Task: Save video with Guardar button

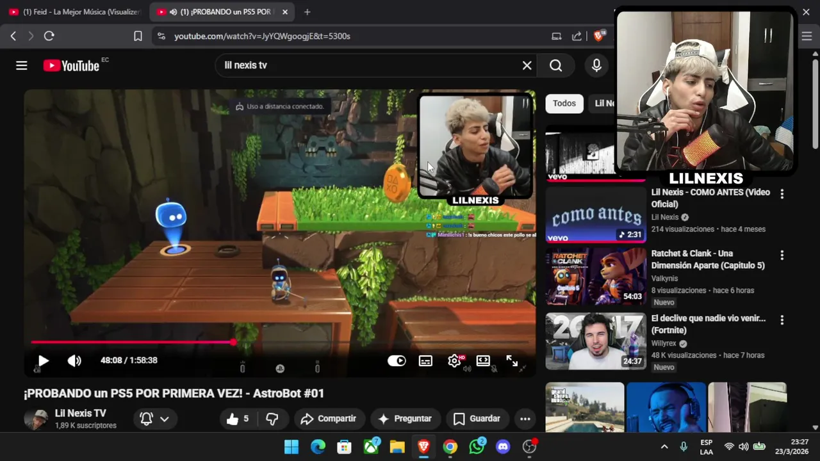Action: click(477, 419)
